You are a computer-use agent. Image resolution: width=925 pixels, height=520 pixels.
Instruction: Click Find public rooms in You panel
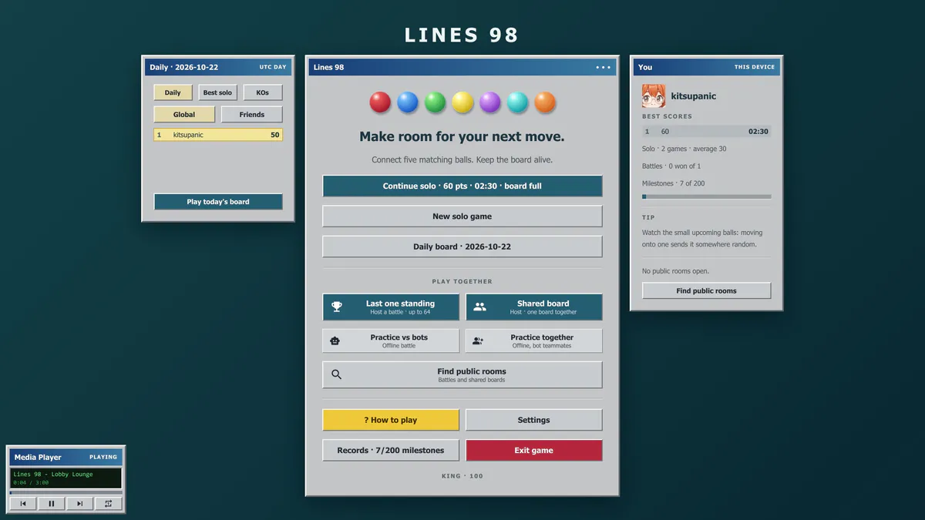pos(707,290)
